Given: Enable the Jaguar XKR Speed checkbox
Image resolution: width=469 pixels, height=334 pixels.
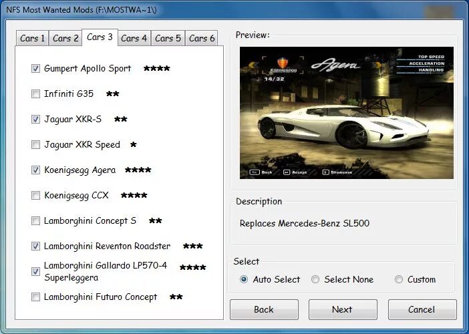Looking at the screenshot, I should (x=35, y=145).
